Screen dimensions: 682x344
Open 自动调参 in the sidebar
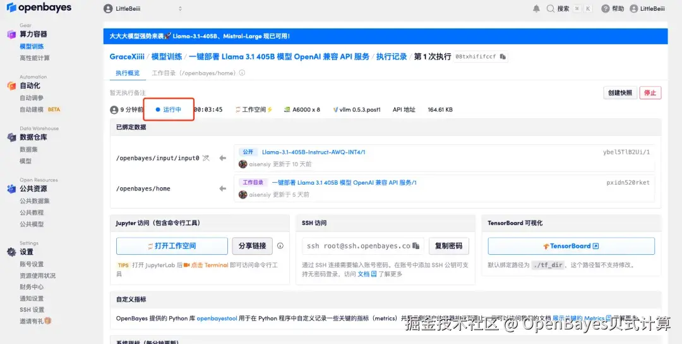(x=32, y=98)
